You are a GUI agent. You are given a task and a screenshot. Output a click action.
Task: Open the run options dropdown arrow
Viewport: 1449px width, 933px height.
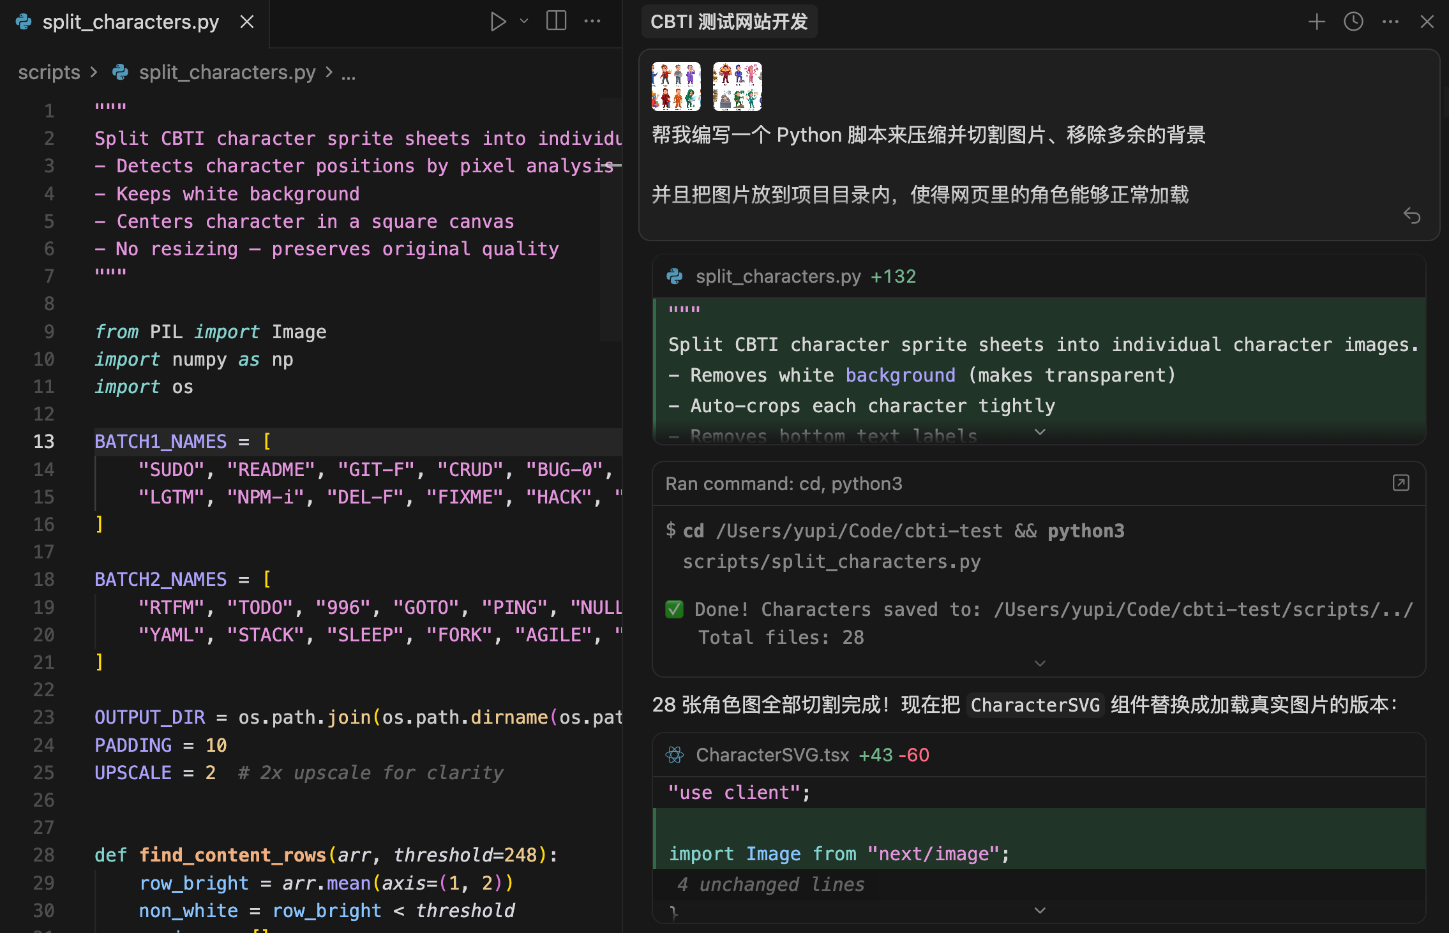click(x=524, y=22)
